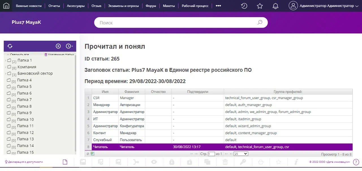Click the default, itadmin_group cell
Image resolution: width=362 pixels, height=171 pixels.
click(x=288, y=119)
